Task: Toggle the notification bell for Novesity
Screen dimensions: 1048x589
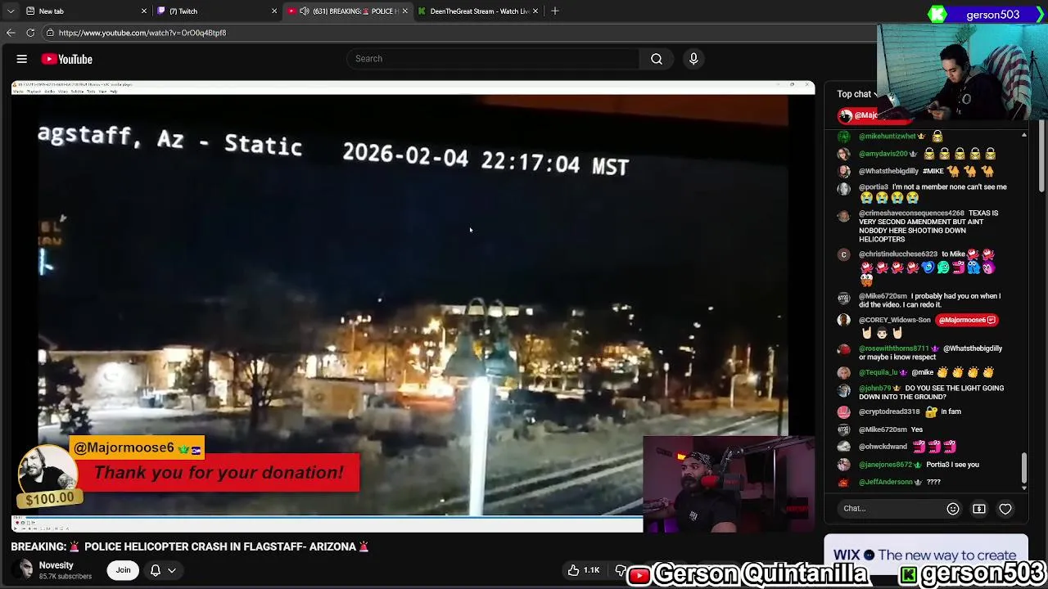Action: (x=155, y=570)
